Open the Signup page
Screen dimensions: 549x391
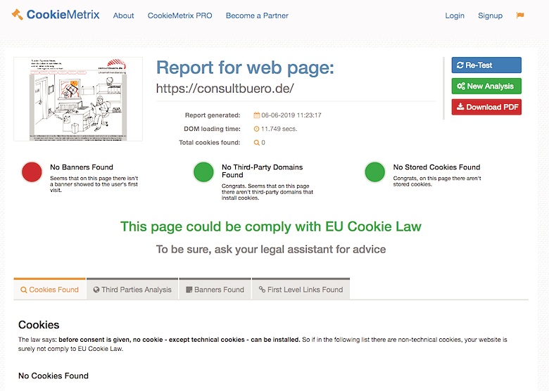point(490,15)
